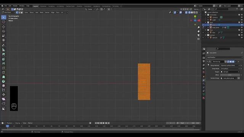Open the Options button in viewport header
Image resolution: width=244 pixels, height=137 pixels.
tap(197, 9)
